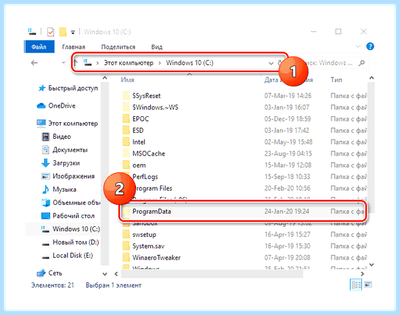Select Windows 10 (C:) drive in navigation pane
The image size is (400, 315).
[x=76, y=229]
